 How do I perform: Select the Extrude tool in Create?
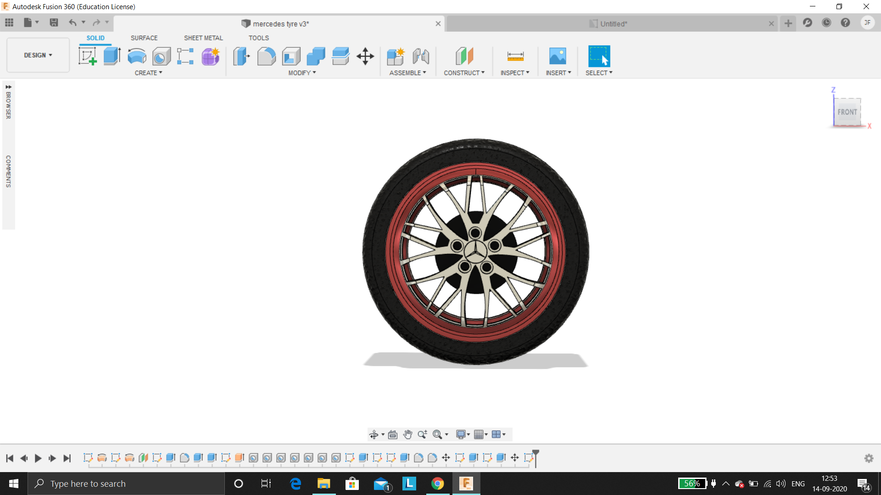112,56
